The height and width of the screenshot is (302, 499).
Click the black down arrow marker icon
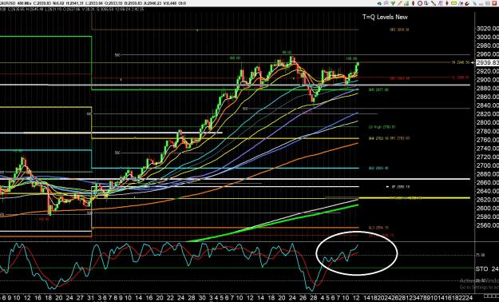(447, 3)
